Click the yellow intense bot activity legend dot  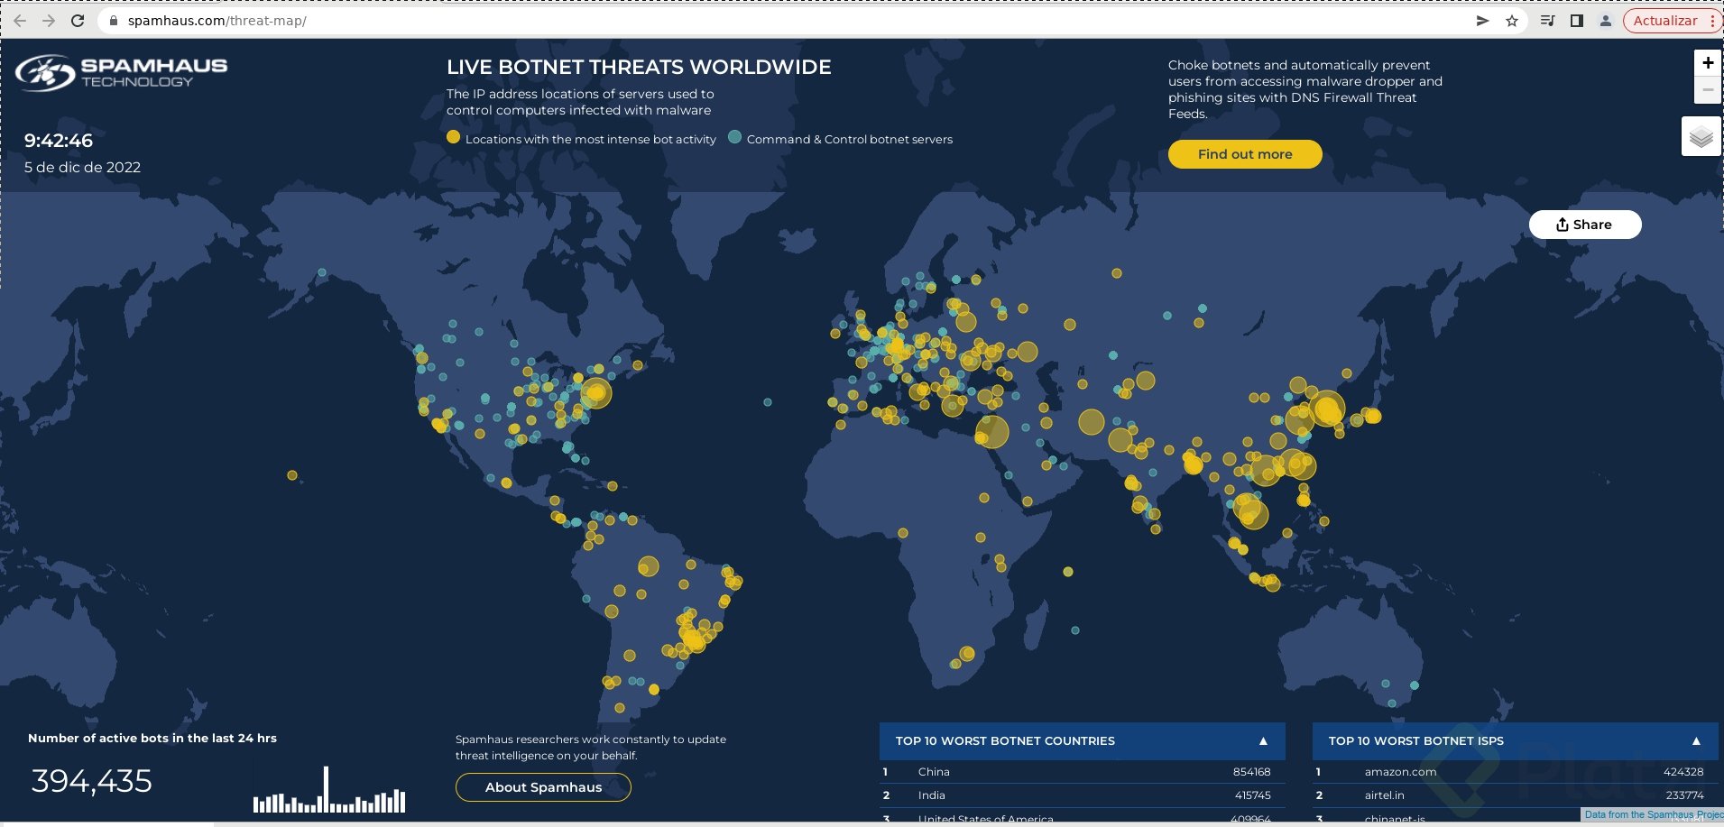coord(453,137)
